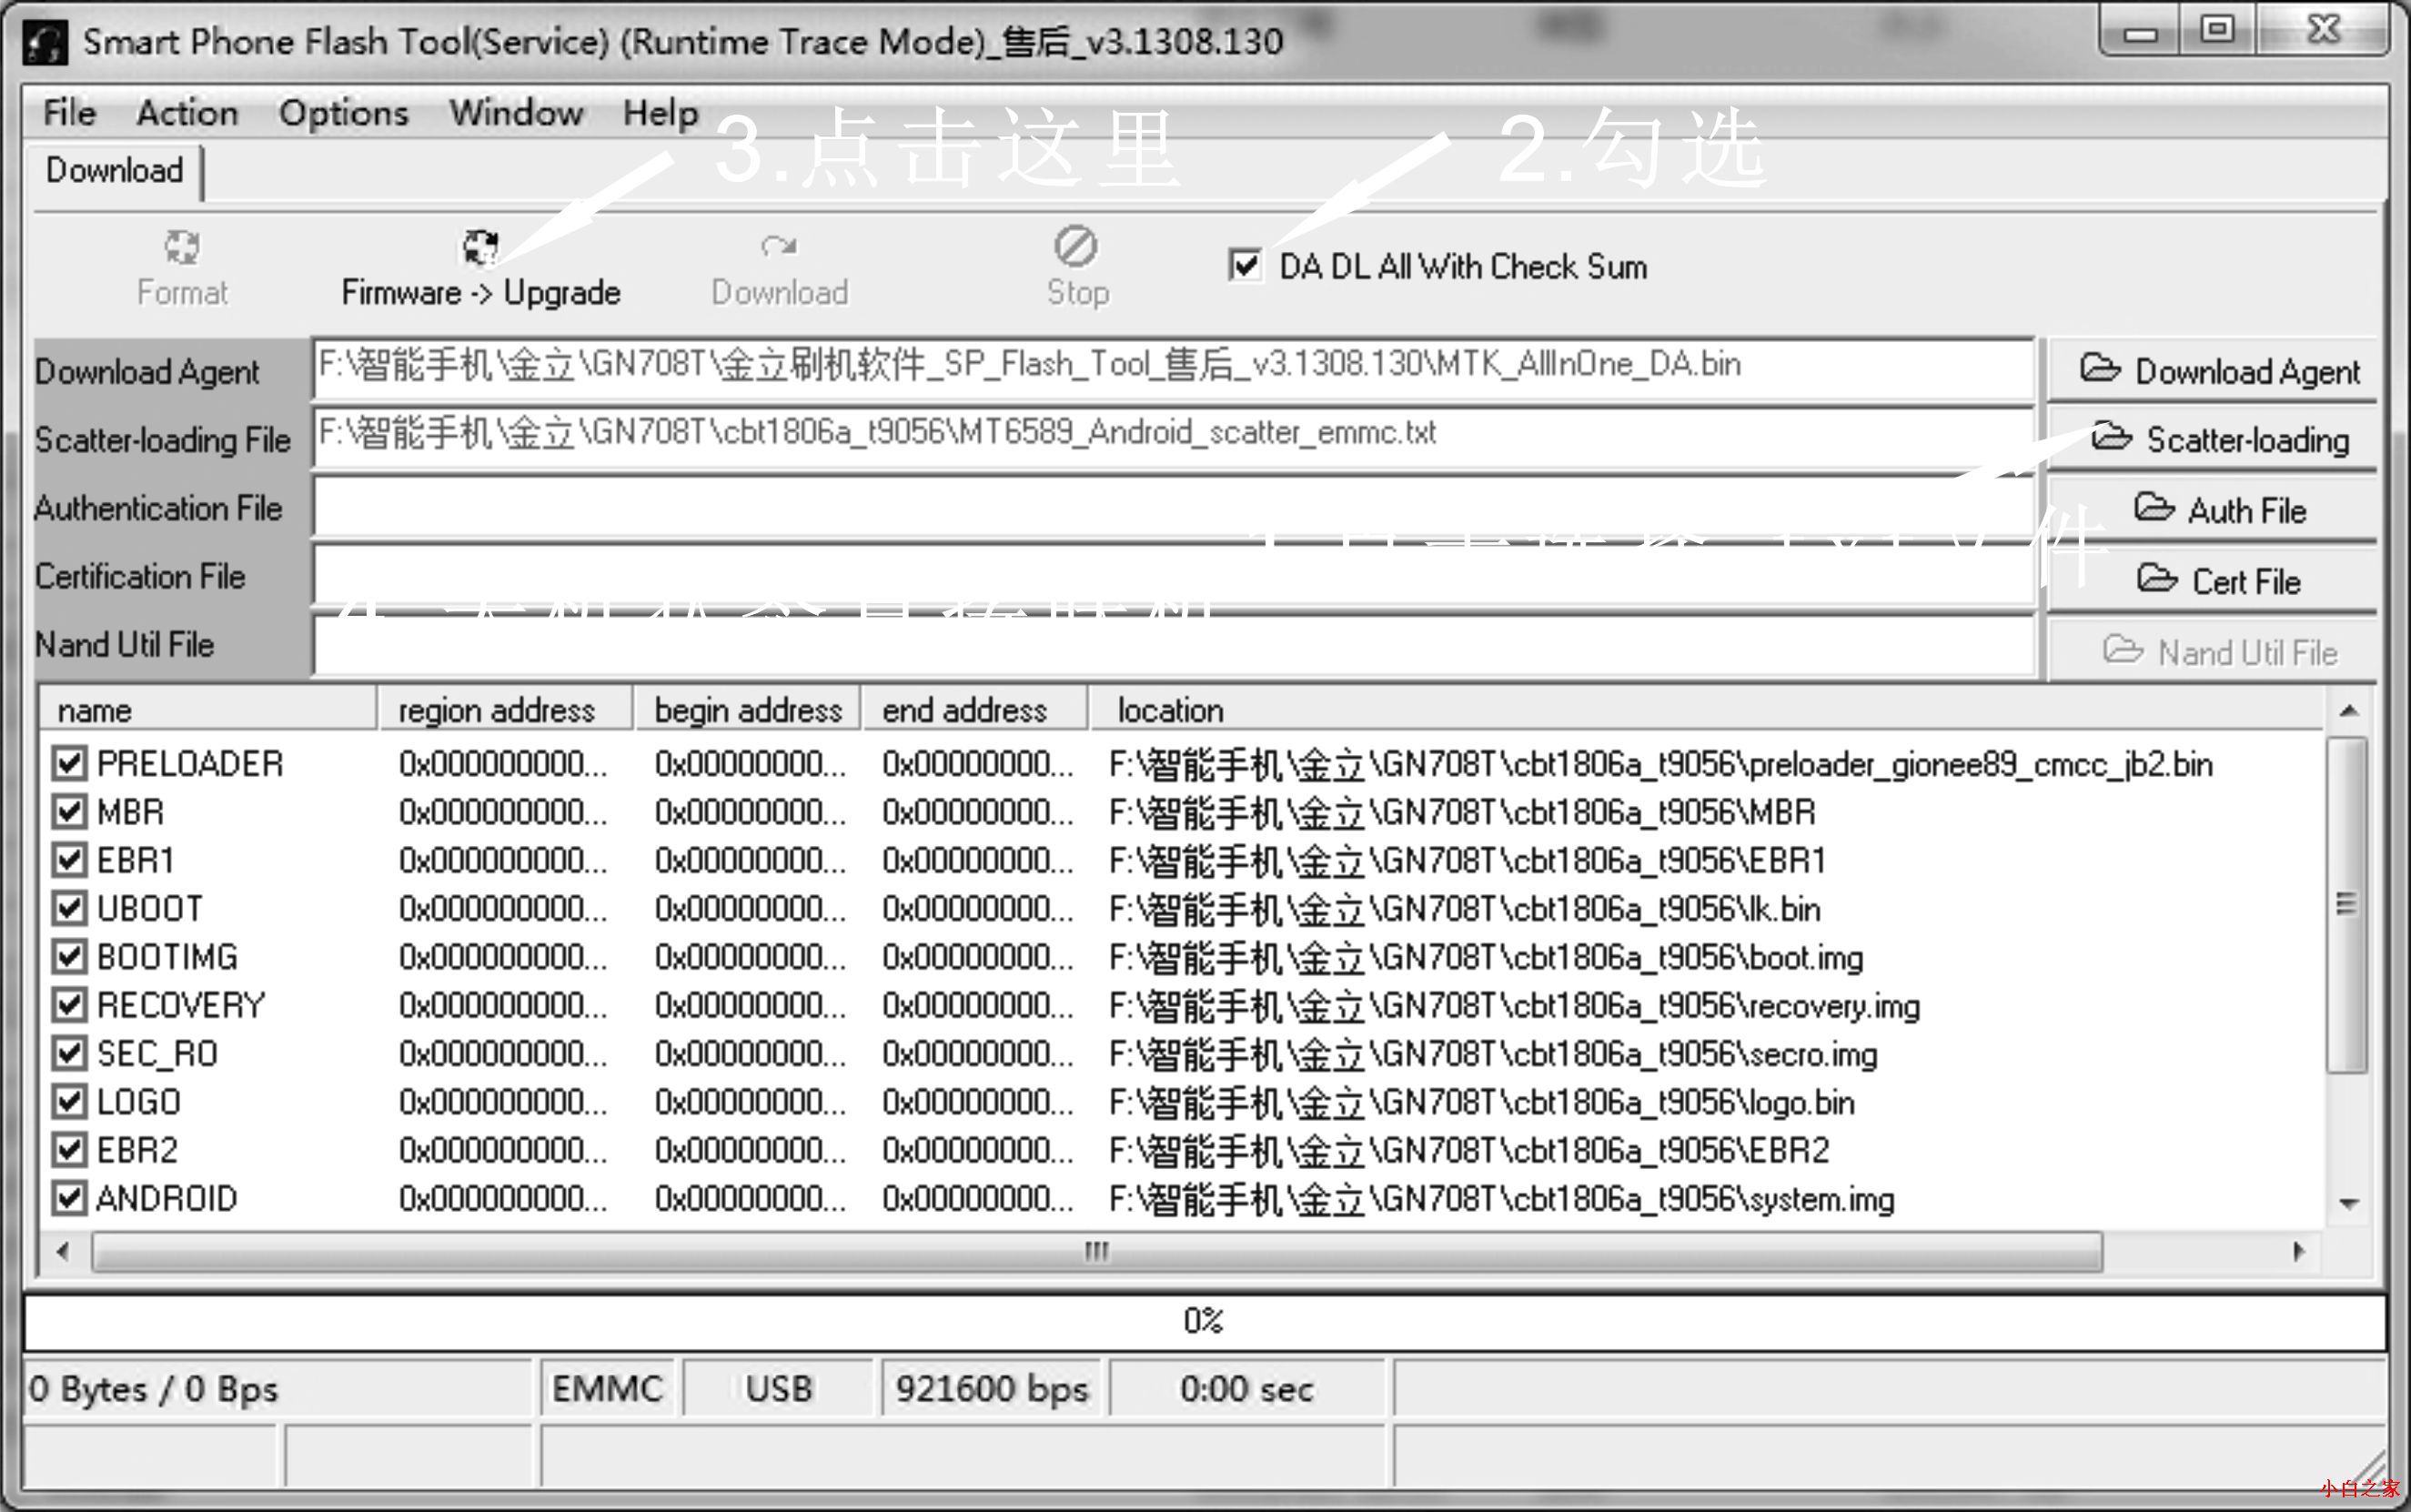Click the EMMC status bar cell
This screenshot has width=2411, height=1512.
click(x=608, y=1388)
